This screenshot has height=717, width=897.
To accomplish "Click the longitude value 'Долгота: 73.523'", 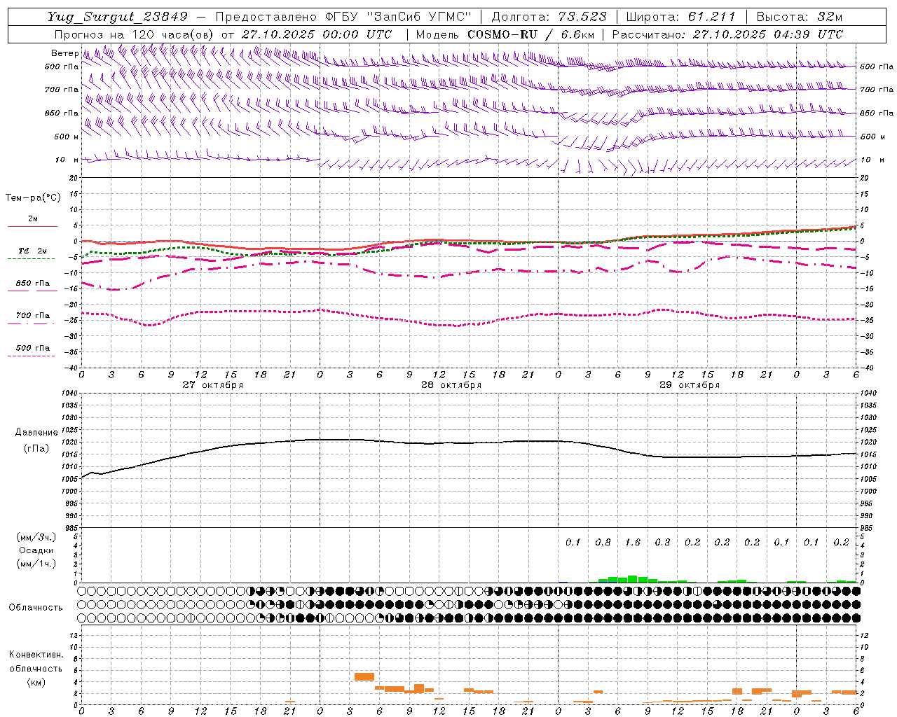I will pos(549,17).
